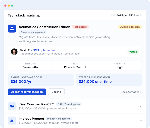
Task: Click the red window close dot
Action: tap(5, 6)
